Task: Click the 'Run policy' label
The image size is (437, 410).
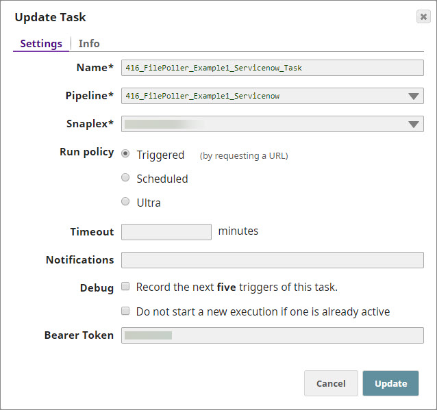Action: point(87,152)
